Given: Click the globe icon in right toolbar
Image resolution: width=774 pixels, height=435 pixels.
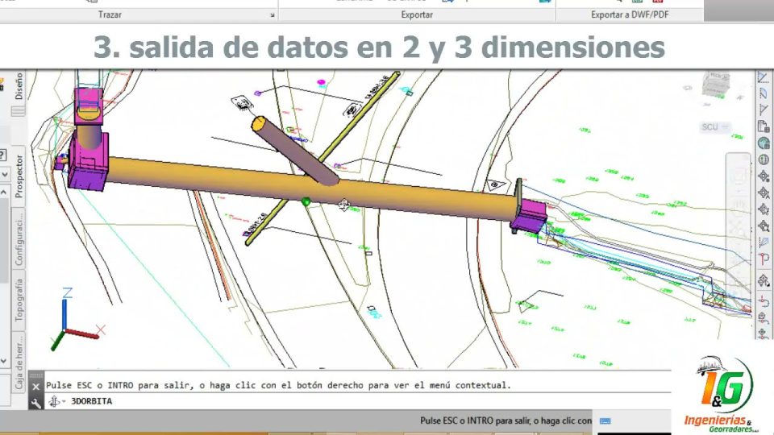Looking at the screenshot, I should point(764,143).
